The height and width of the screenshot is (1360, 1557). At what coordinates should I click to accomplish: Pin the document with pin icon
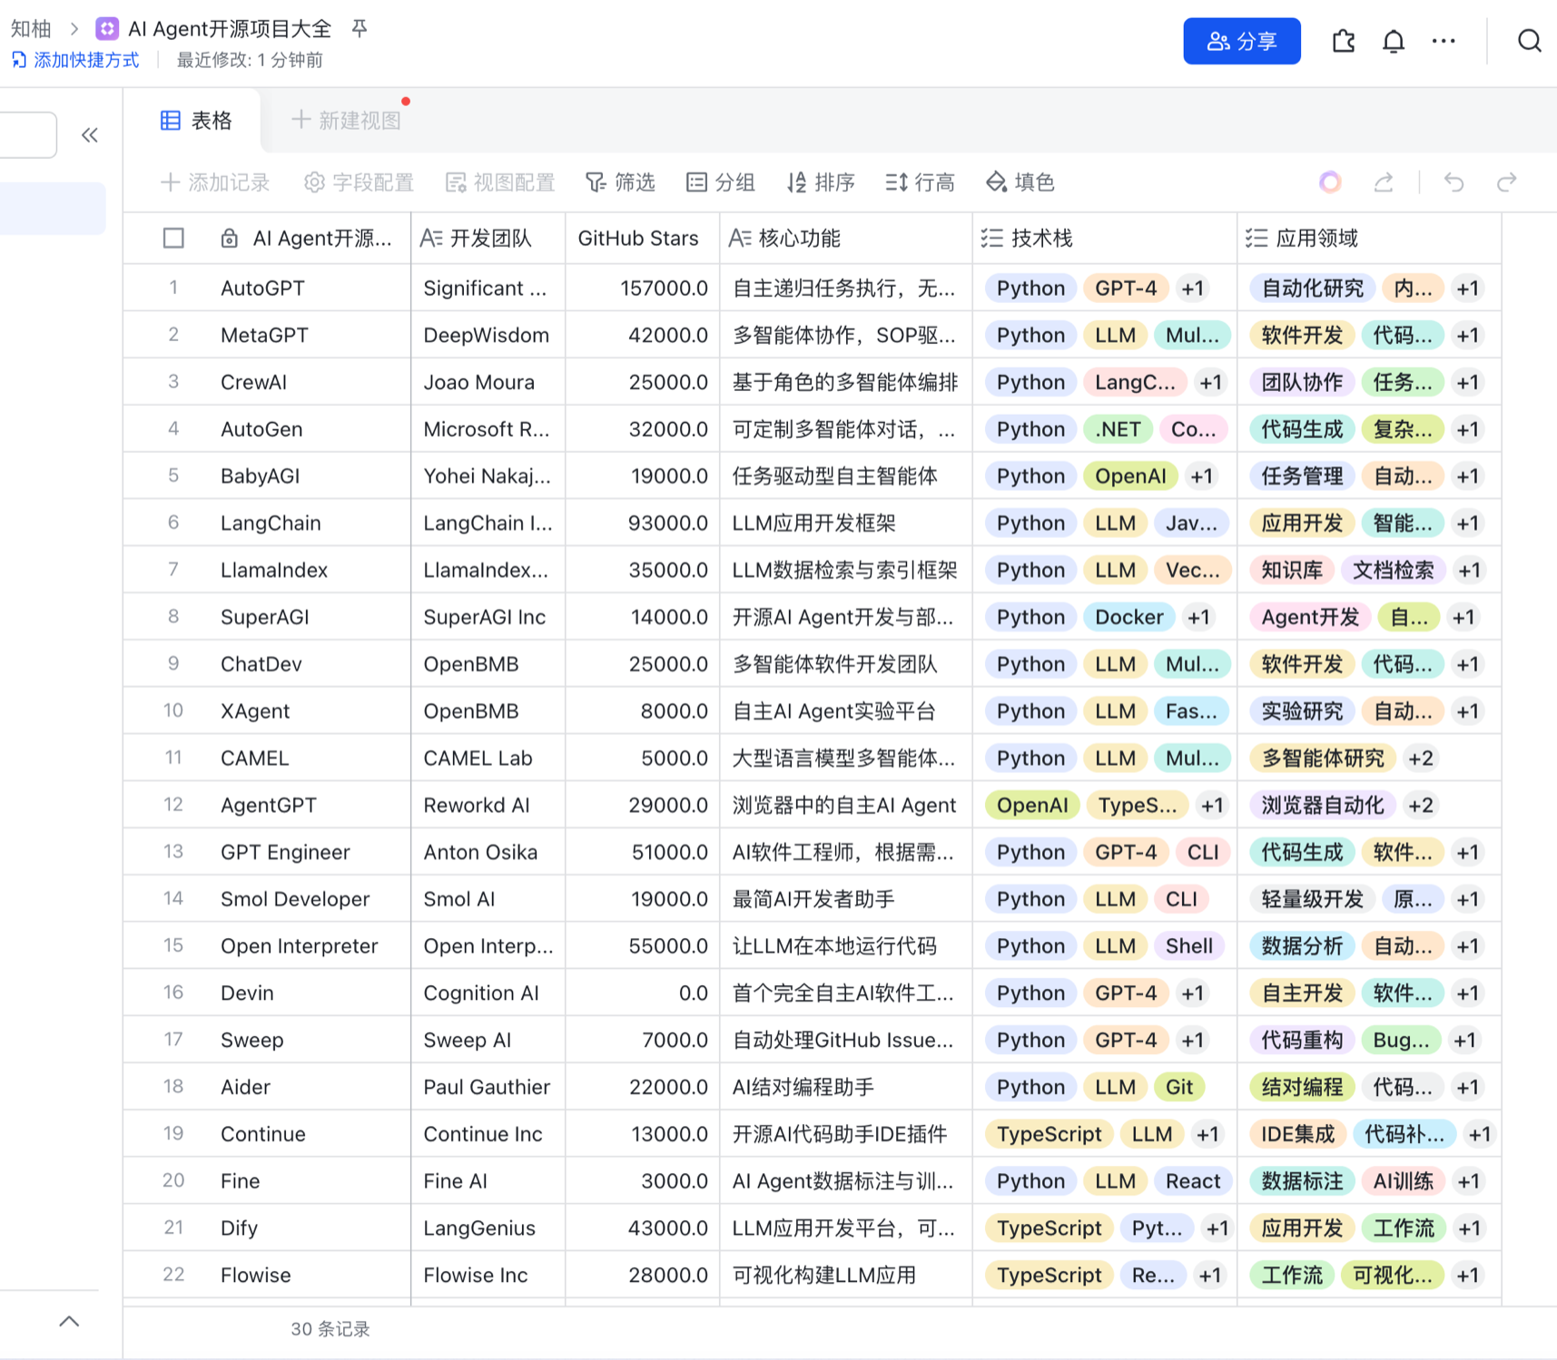tap(360, 29)
